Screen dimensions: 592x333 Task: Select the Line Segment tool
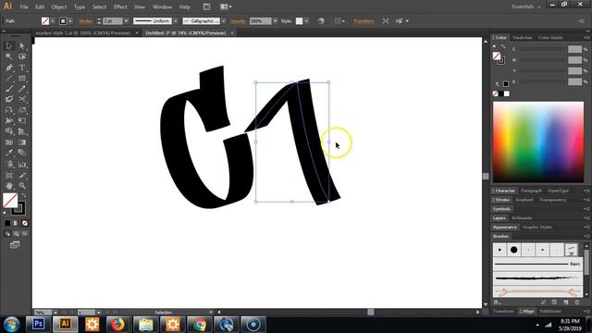(x=9, y=79)
